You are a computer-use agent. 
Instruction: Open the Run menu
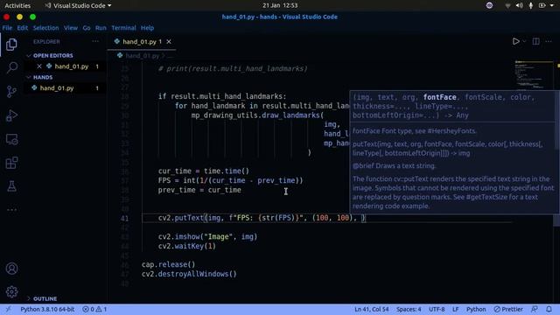101,28
